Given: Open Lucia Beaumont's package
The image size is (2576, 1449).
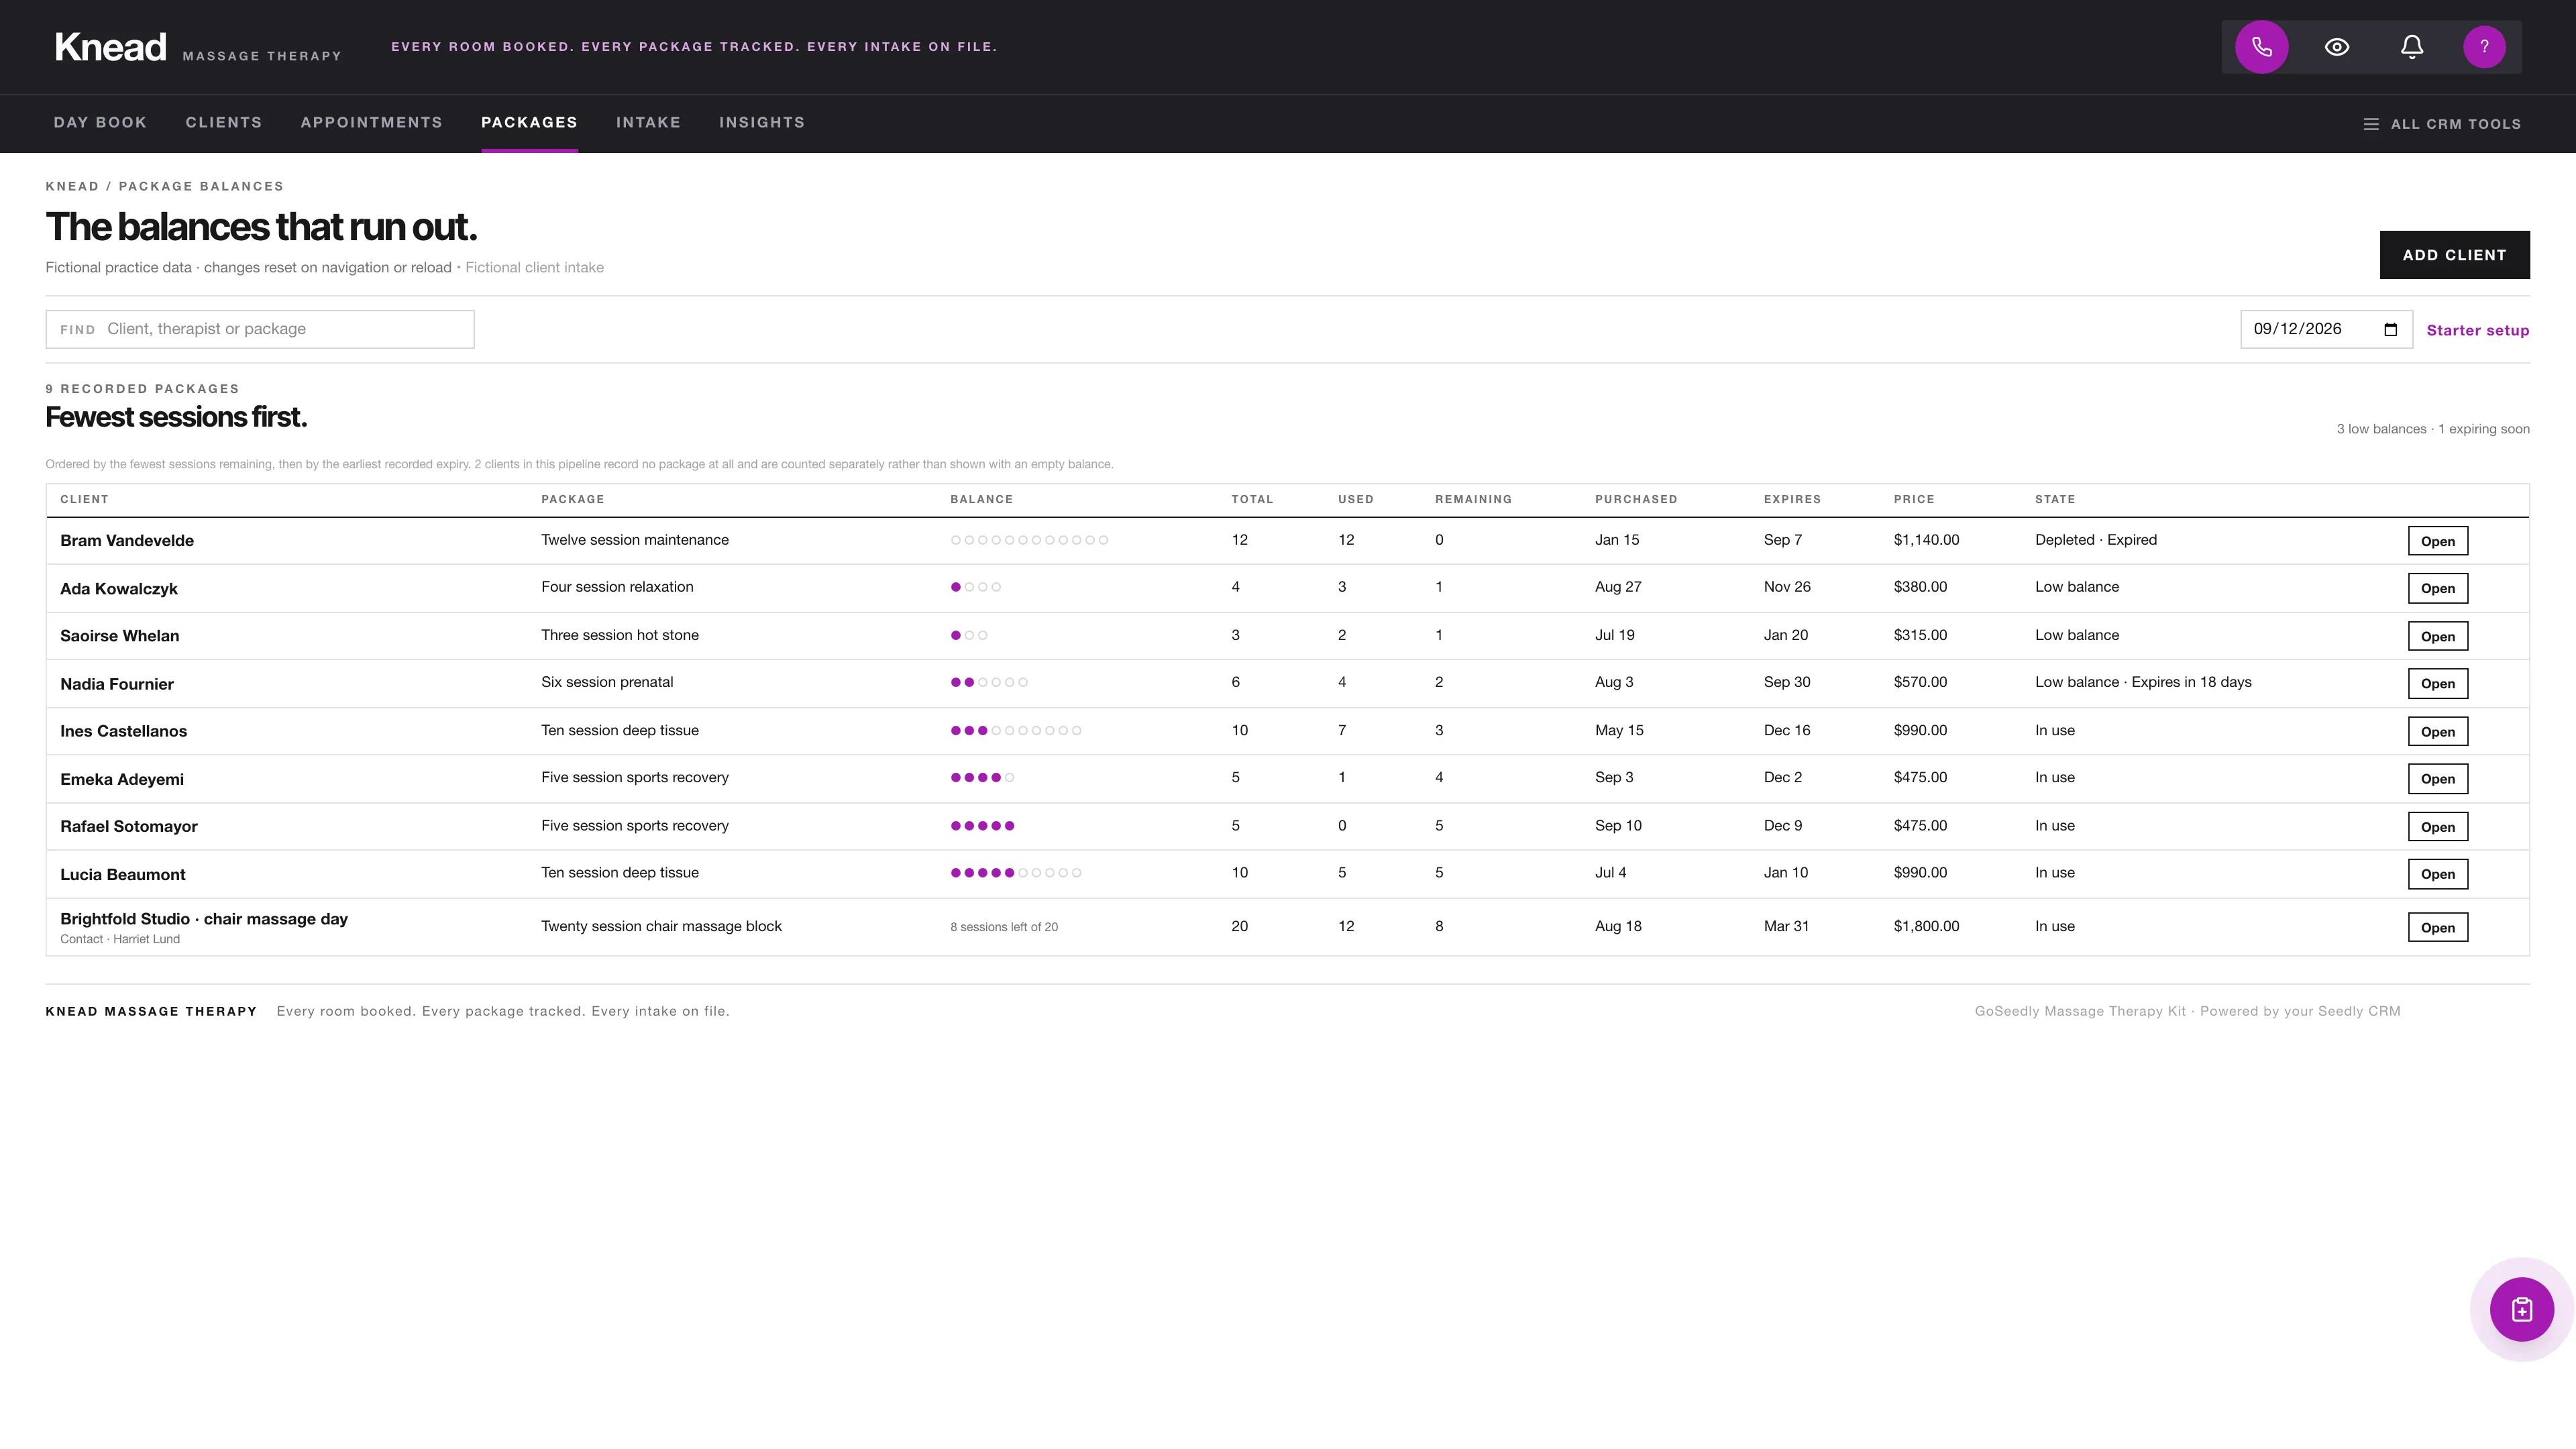Looking at the screenshot, I should [x=2437, y=874].
